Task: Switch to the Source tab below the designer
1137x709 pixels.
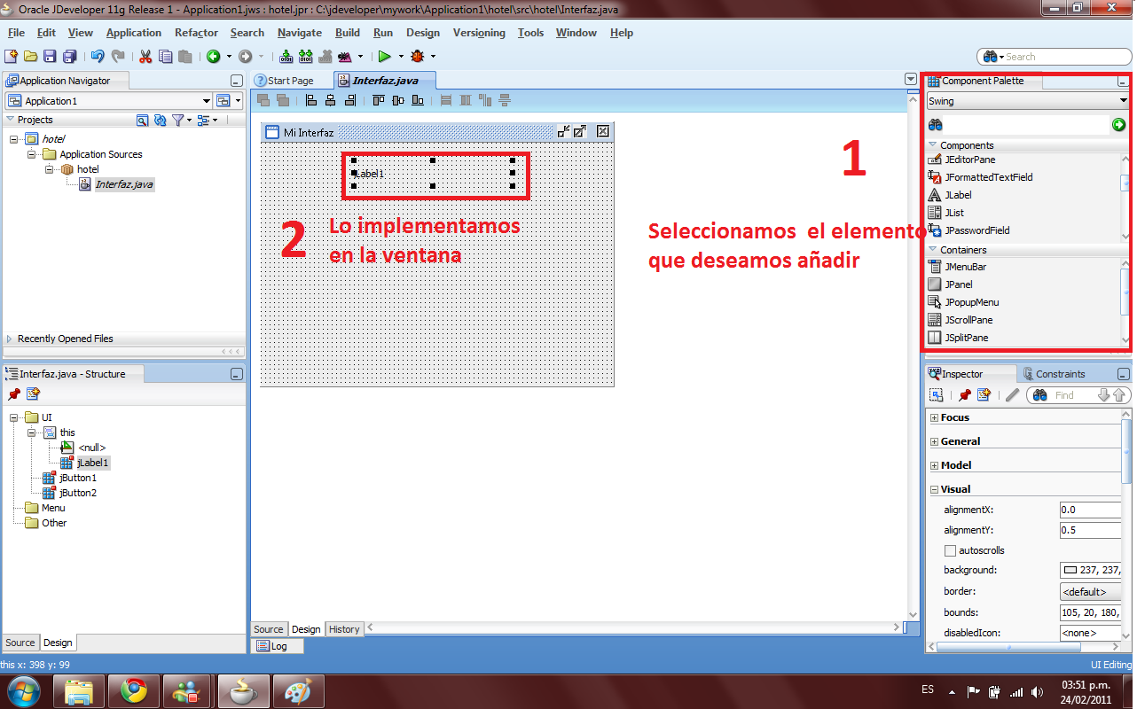Action: pos(268,629)
